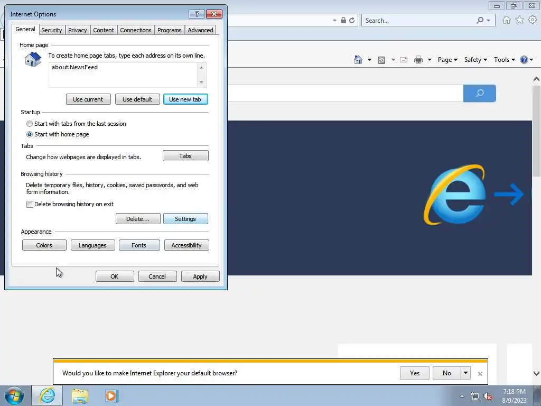Click the refresh icon in address bar
Viewport: 541px width, 406px height.
coord(351,21)
